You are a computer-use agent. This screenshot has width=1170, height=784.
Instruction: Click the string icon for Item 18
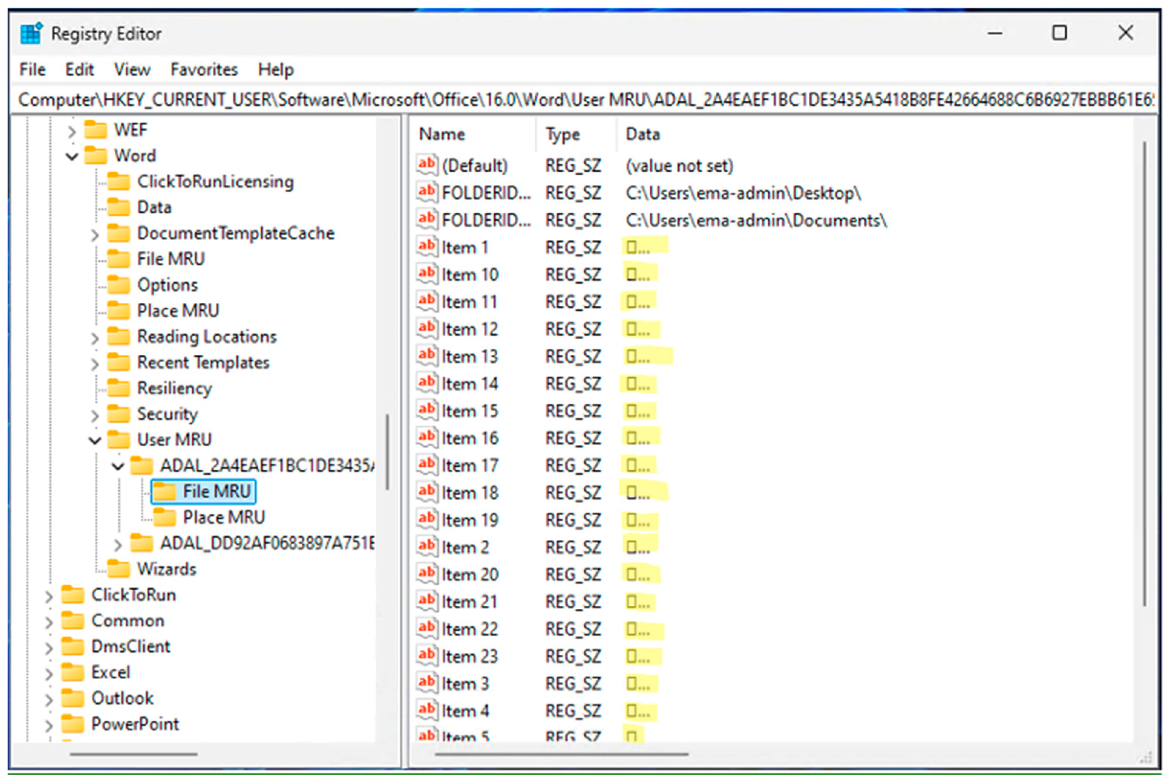click(427, 492)
